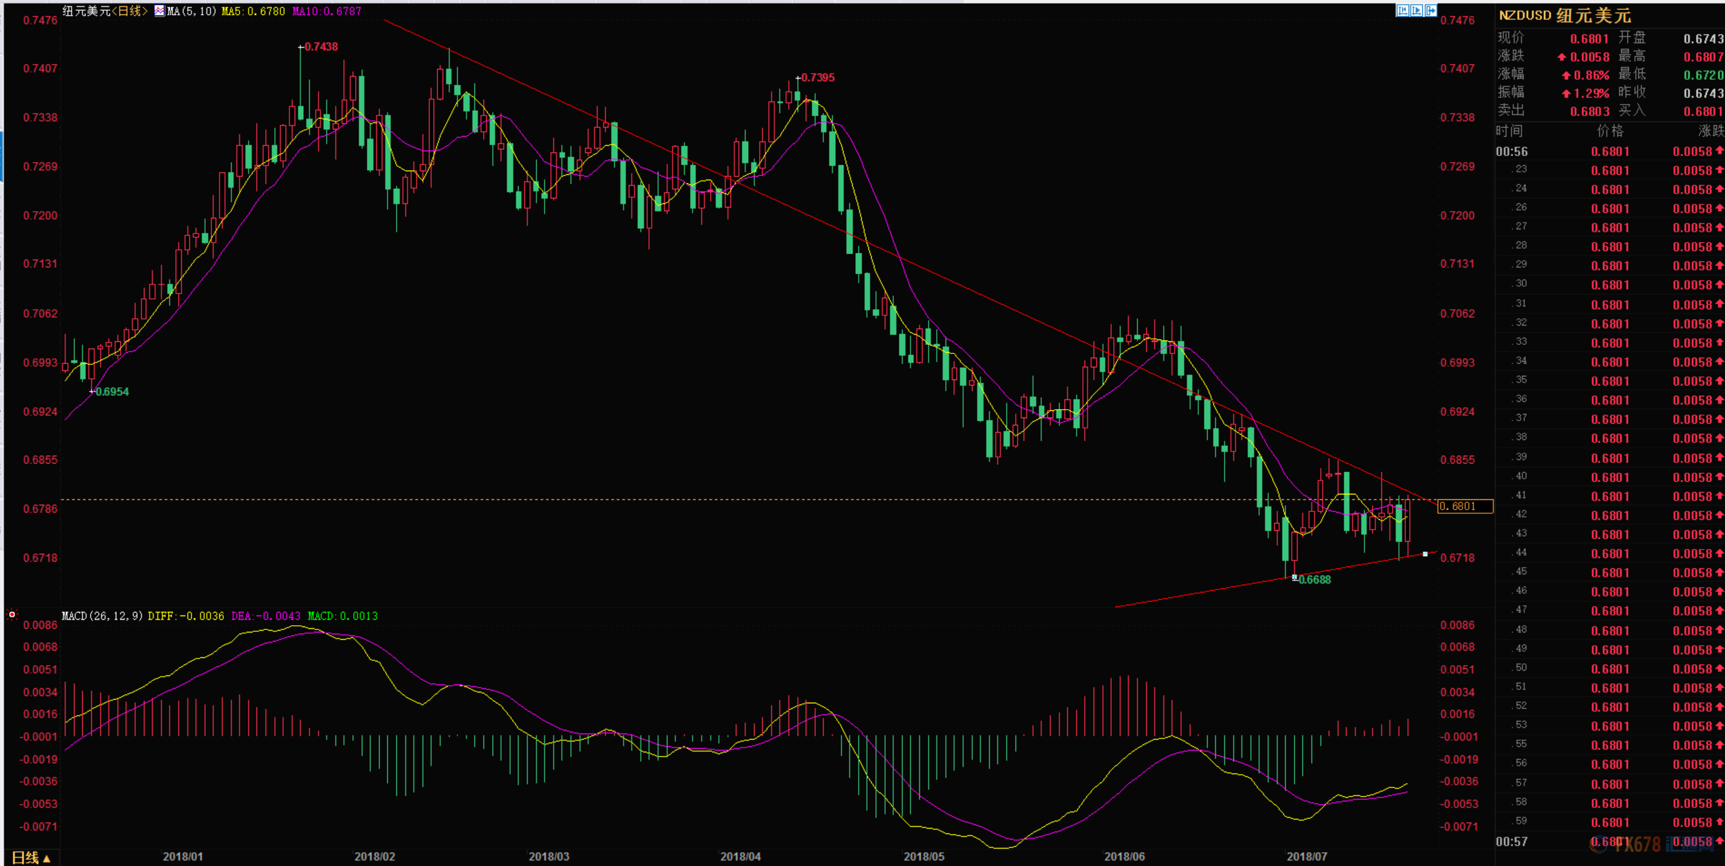Click the 价格 column header
The image size is (1725, 866).
[1610, 131]
